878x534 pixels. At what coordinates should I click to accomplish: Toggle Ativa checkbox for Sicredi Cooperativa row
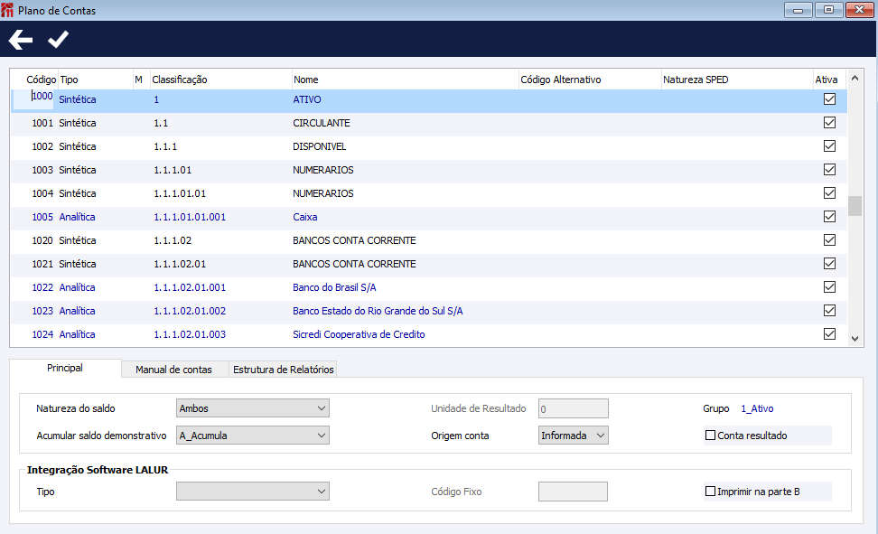click(829, 334)
